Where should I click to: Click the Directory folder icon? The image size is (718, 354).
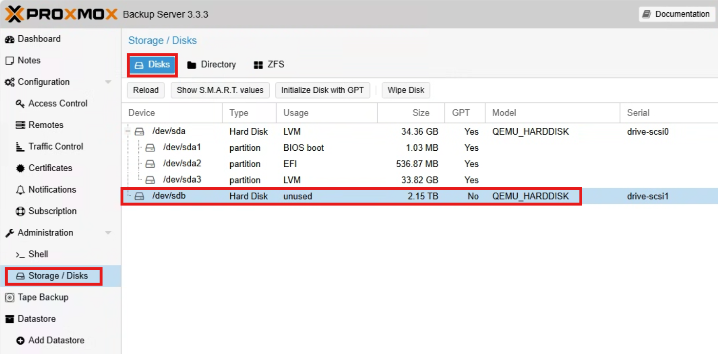coord(191,65)
